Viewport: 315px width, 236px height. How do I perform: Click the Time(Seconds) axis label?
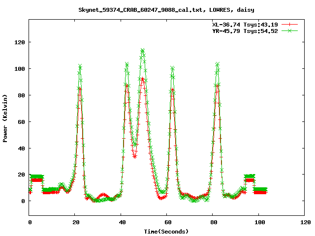point(166,232)
